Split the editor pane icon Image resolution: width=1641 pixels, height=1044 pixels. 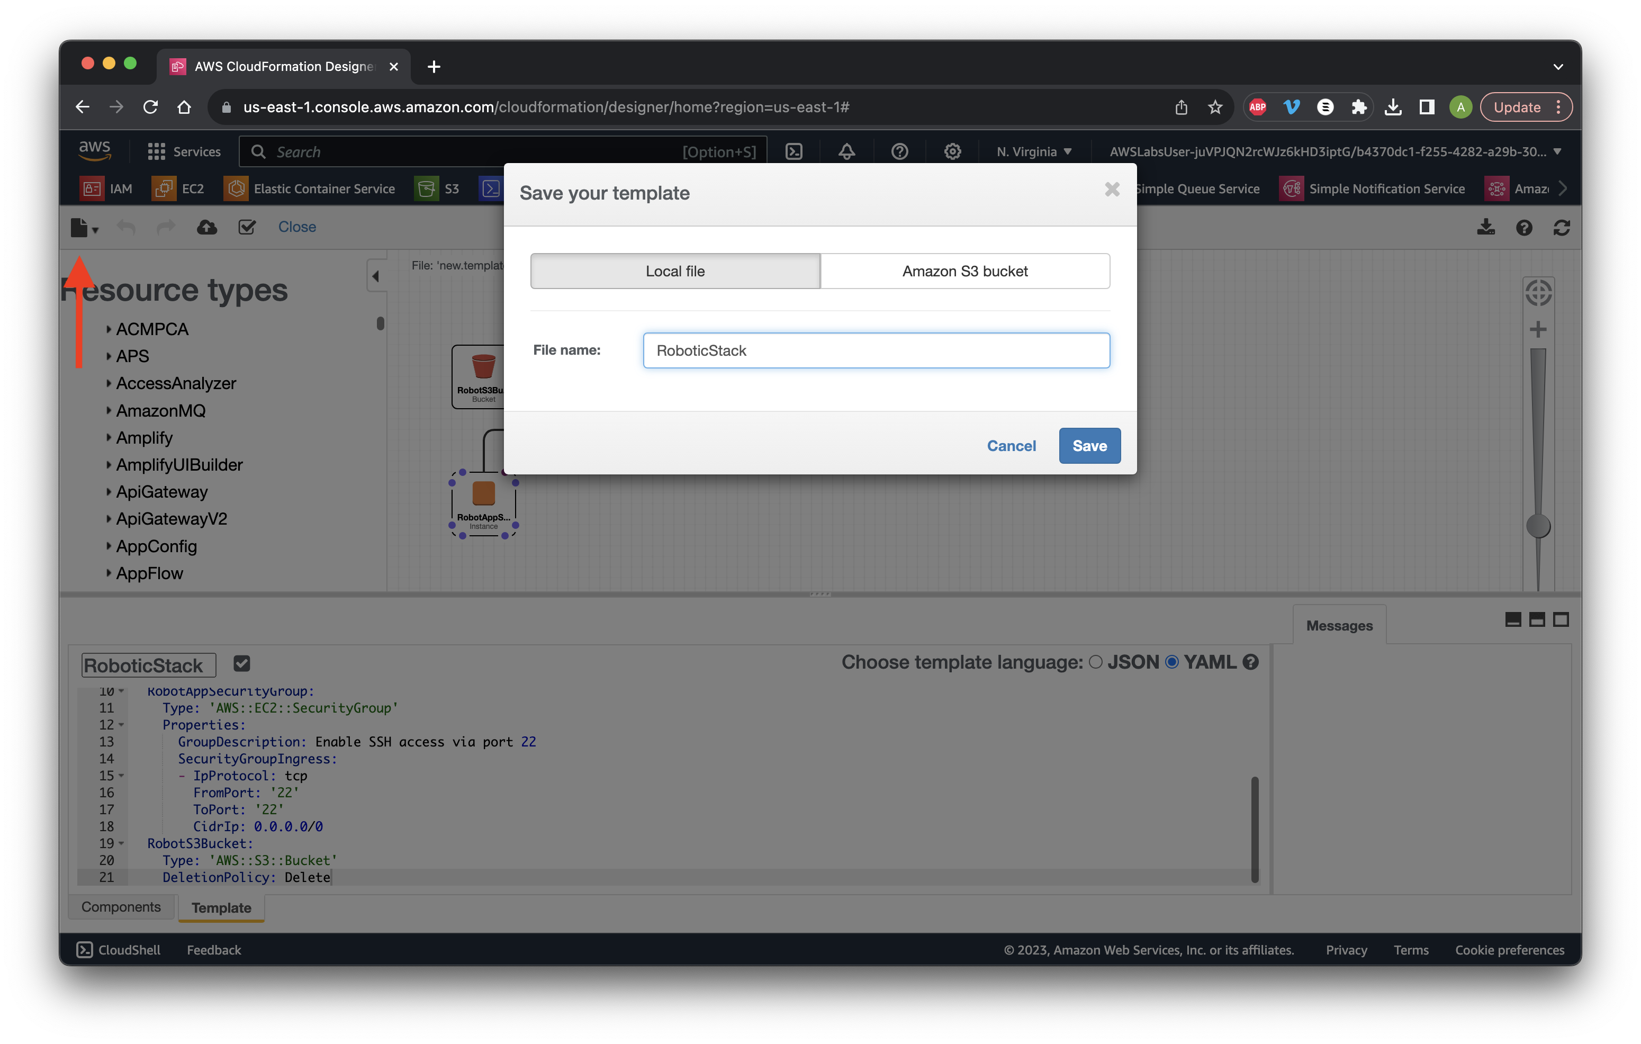click(1536, 619)
